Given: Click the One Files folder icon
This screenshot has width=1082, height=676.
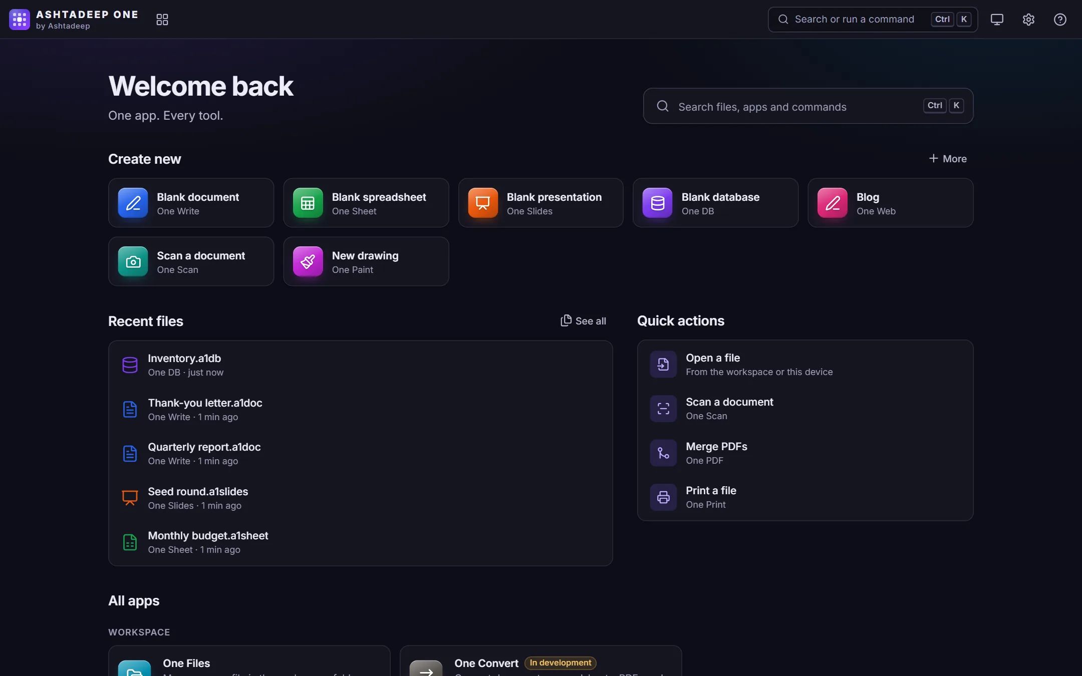Looking at the screenshot, I should (134, 669).
